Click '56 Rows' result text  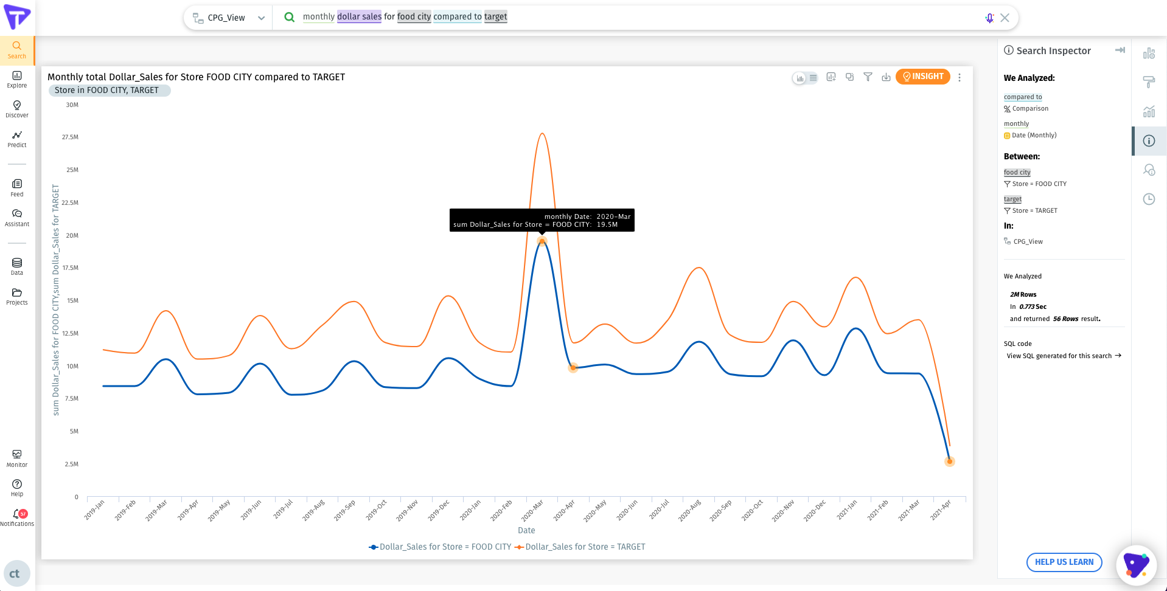pyautogui.click(x=1065, y=319)
